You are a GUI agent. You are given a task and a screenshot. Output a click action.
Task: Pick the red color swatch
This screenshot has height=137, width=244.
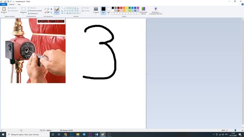coord(121,8)
